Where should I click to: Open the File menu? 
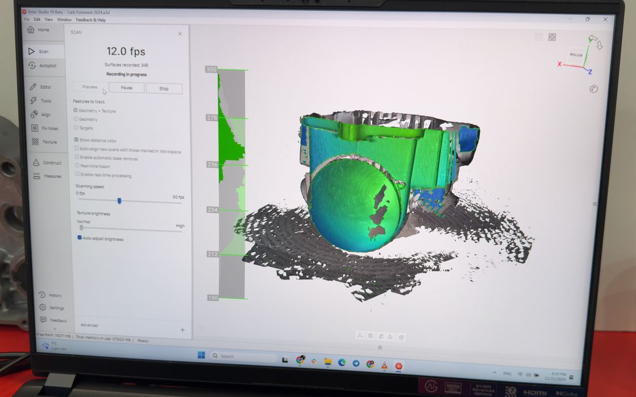(27, 20)
